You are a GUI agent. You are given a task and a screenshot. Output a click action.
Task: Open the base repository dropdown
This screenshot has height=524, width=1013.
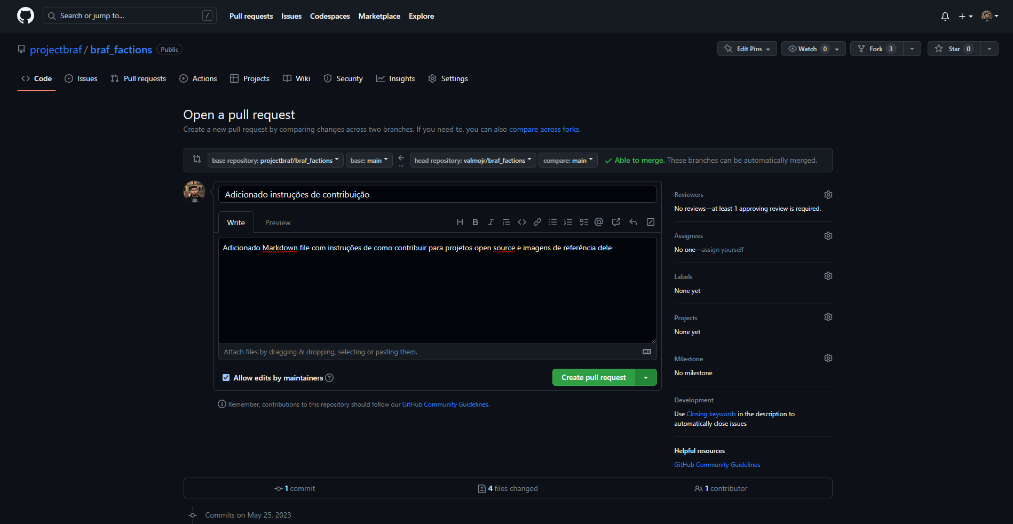tap(275, 160)
